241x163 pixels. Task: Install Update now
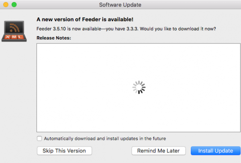[215, 151]
